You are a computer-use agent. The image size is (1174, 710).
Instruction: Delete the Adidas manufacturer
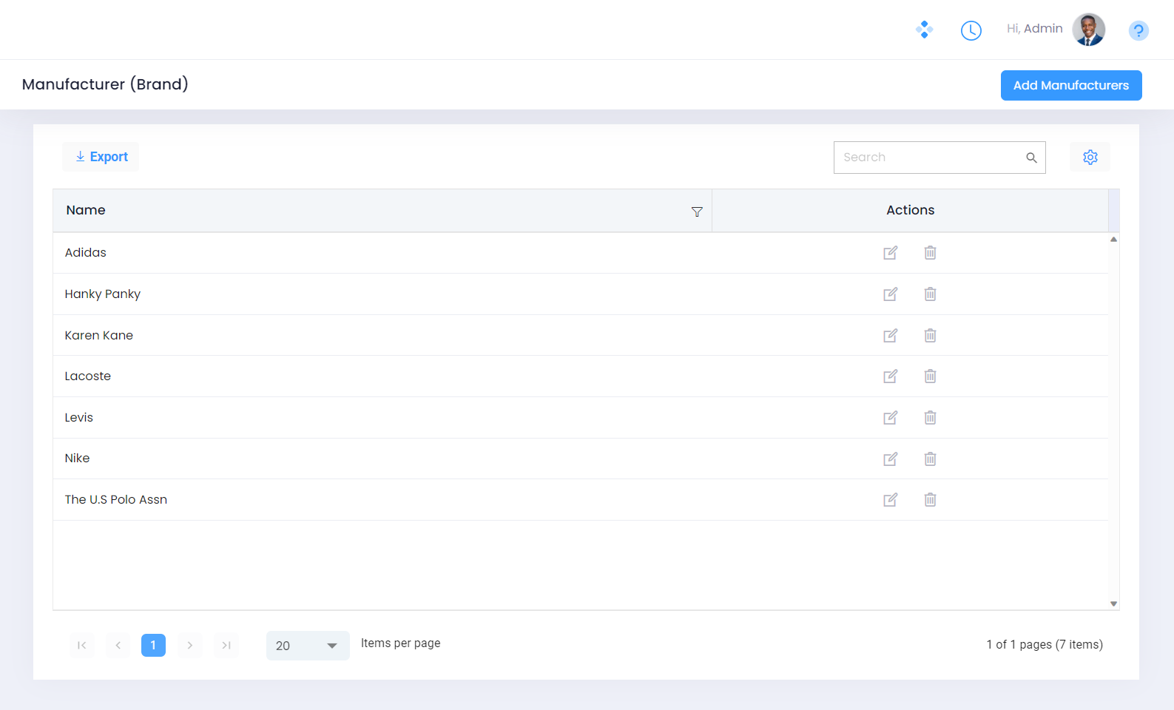pyautogui.click(x=930, y=253)
